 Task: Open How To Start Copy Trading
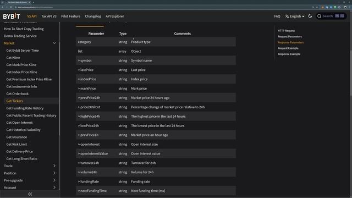[x=24, y=29]
